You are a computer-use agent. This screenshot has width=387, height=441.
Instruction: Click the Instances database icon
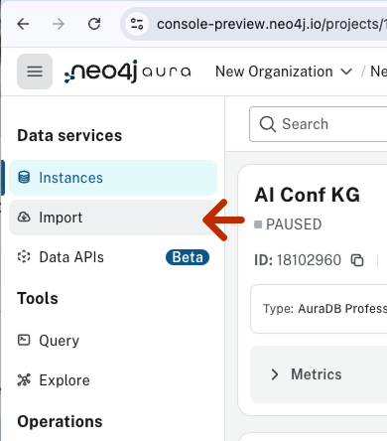(x=24, y=178)
